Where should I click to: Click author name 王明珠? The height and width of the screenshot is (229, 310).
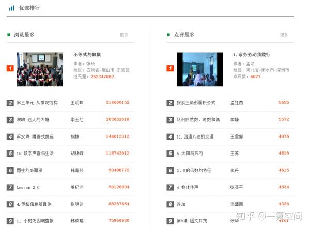(77, 103)
